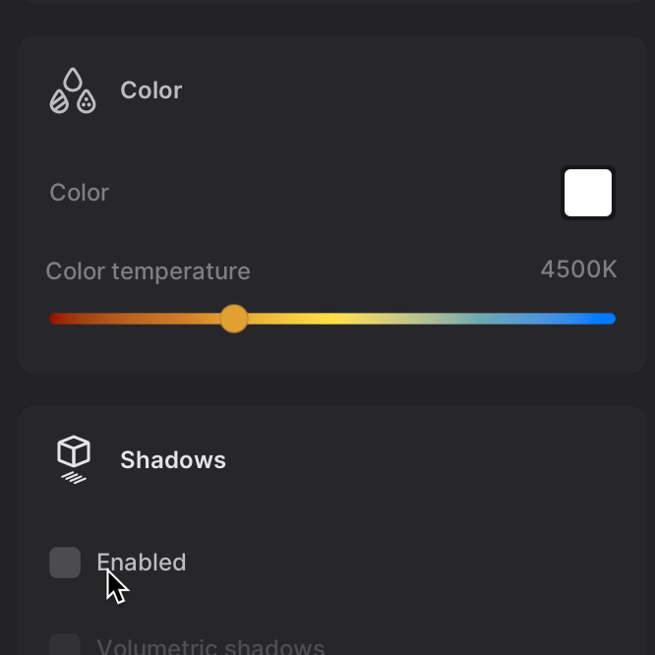Screen dimensions: 655x655
Task: Click empty space right of Shadows title
Action: 423,460
